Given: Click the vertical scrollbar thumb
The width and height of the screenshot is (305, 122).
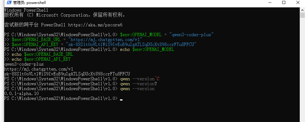Looking at the screenshot, I should click(303, 15).
